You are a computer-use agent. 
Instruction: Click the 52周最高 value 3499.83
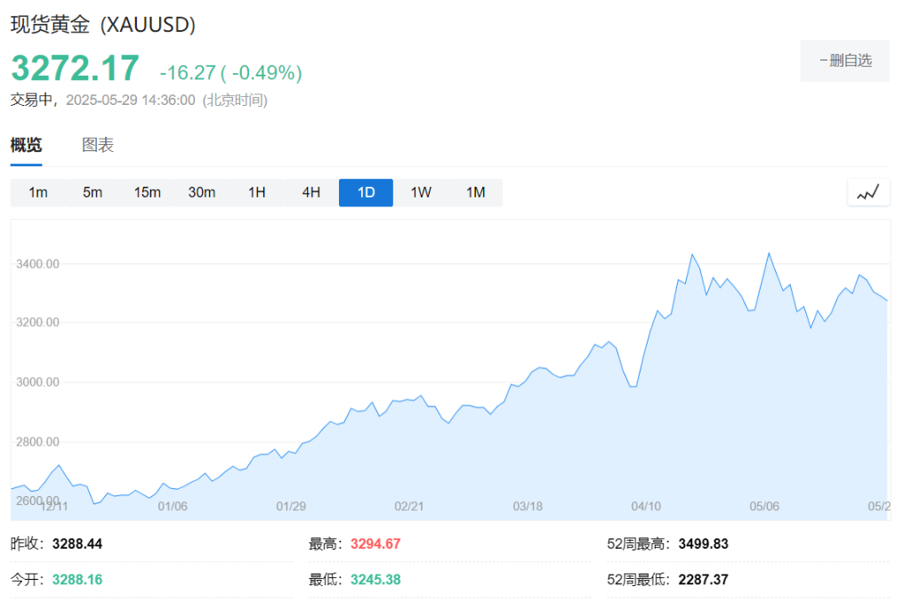coord(704,543)
